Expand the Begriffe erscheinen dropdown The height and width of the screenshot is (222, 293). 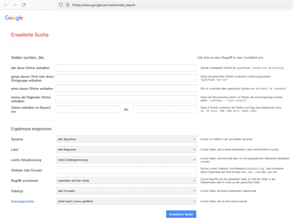click(x=126, y=181)
